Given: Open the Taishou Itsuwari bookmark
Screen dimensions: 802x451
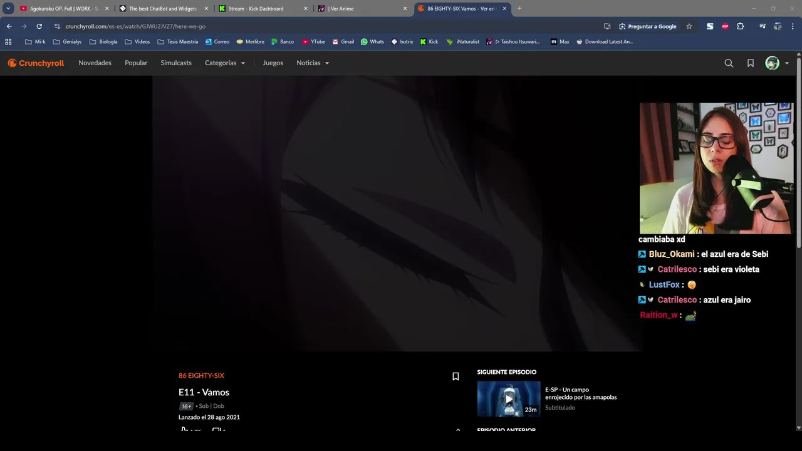Looking at the screenshot, I should [x=513, y=42].
